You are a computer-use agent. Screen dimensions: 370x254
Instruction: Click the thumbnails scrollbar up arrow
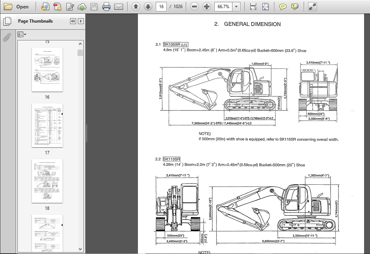pos(80,44)
